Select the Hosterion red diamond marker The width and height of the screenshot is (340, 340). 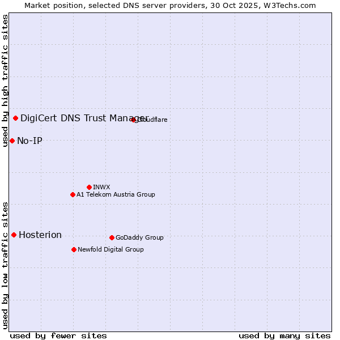[x=14, y=235]
